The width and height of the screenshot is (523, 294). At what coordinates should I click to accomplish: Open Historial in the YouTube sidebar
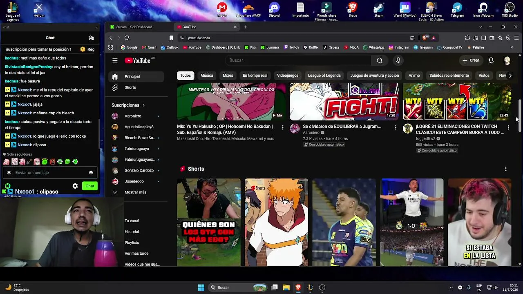132,232
